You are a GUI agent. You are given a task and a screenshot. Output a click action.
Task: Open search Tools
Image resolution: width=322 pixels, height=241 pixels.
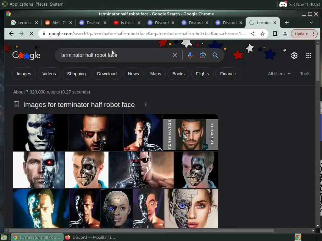click(x=305, y=74)
